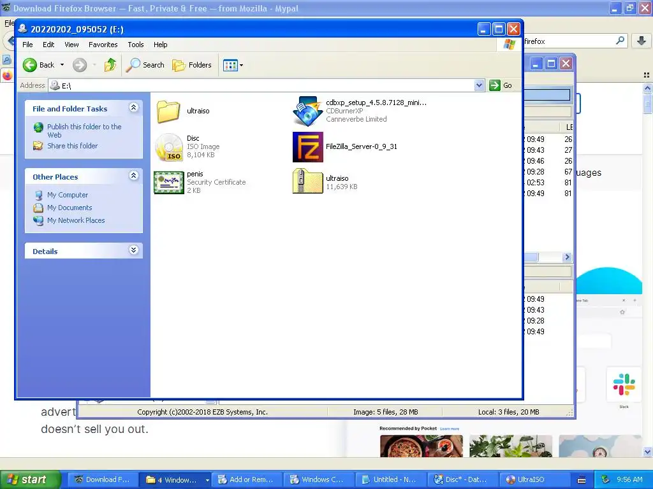
Task: Open the File menu
Action: 27,45
